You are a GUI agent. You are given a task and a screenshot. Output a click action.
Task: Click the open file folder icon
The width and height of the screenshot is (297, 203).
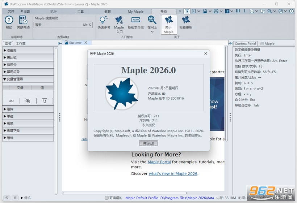click(x=205, y=11)
